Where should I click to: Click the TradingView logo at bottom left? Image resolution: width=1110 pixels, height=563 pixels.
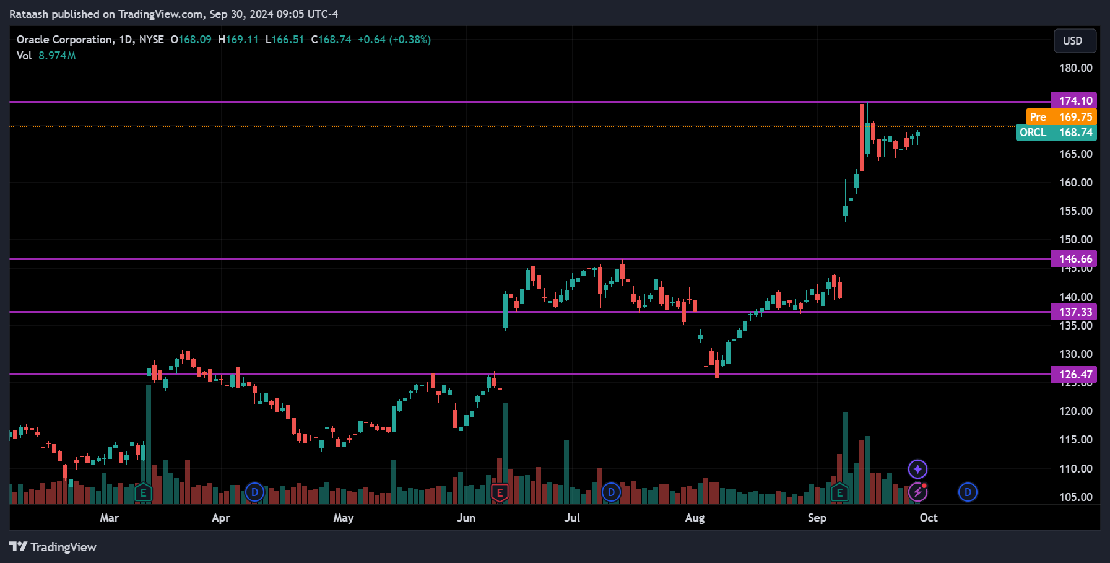(53, 547)
